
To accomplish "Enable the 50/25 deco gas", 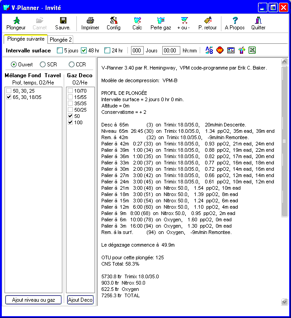I will [70, 109].
